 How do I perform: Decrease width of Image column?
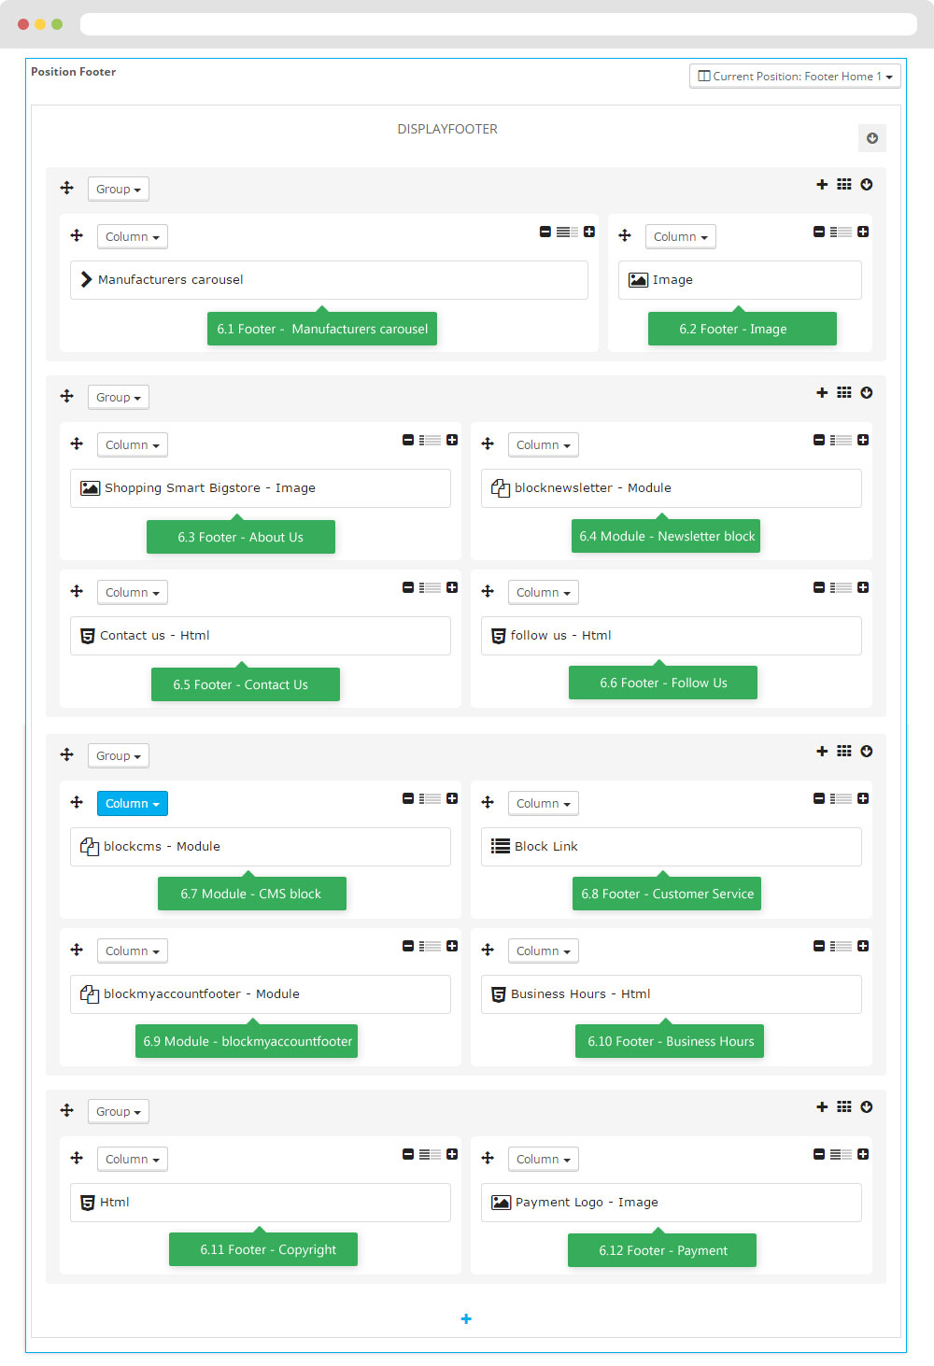[819, 232]
